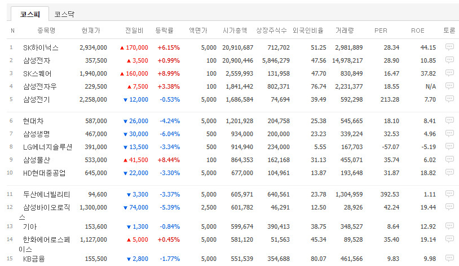
Task: Click the 거래량 column header
Action: (x=345, y=30)
